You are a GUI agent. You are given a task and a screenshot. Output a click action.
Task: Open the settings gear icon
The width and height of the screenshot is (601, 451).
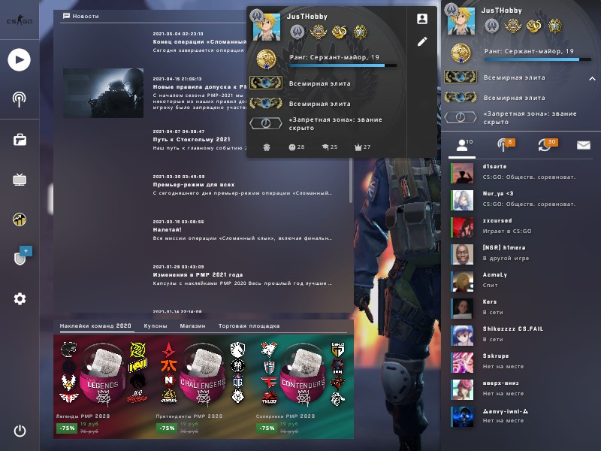click(20, 298)
